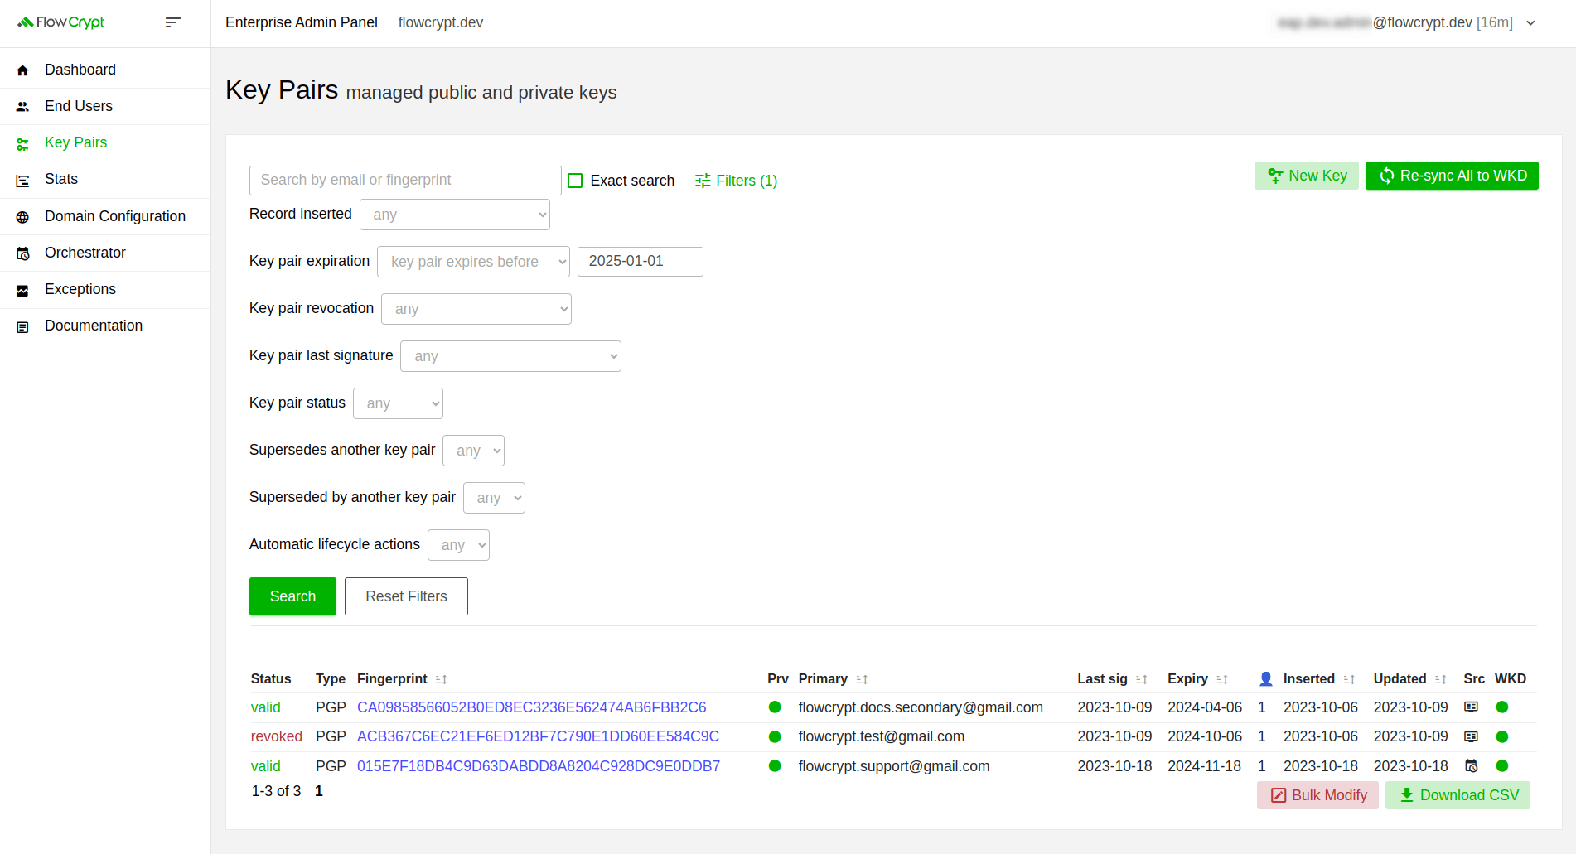Click the FlowCrypt logo
Viewport: 1576px width, 854px height.
(60, 22)
